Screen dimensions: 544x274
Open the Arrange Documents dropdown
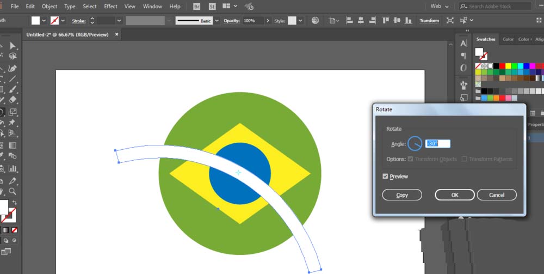coord(230,6)
